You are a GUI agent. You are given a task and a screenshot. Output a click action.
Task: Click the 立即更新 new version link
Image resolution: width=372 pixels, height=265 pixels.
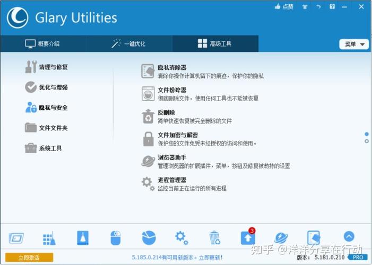pyautogui.click(x=211, y=258)
